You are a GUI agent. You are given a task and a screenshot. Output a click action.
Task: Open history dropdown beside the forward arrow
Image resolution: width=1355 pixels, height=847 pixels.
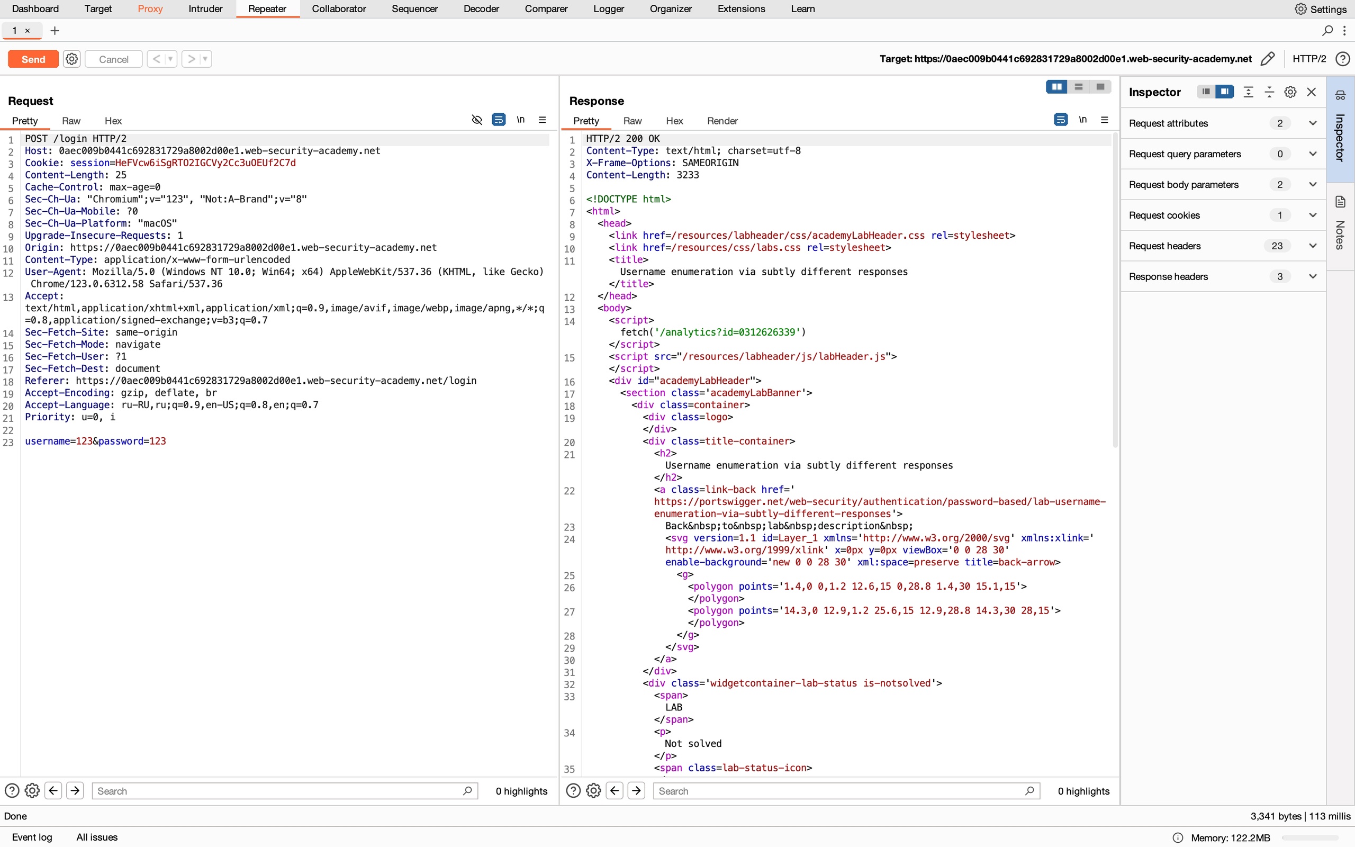[205, 59]
